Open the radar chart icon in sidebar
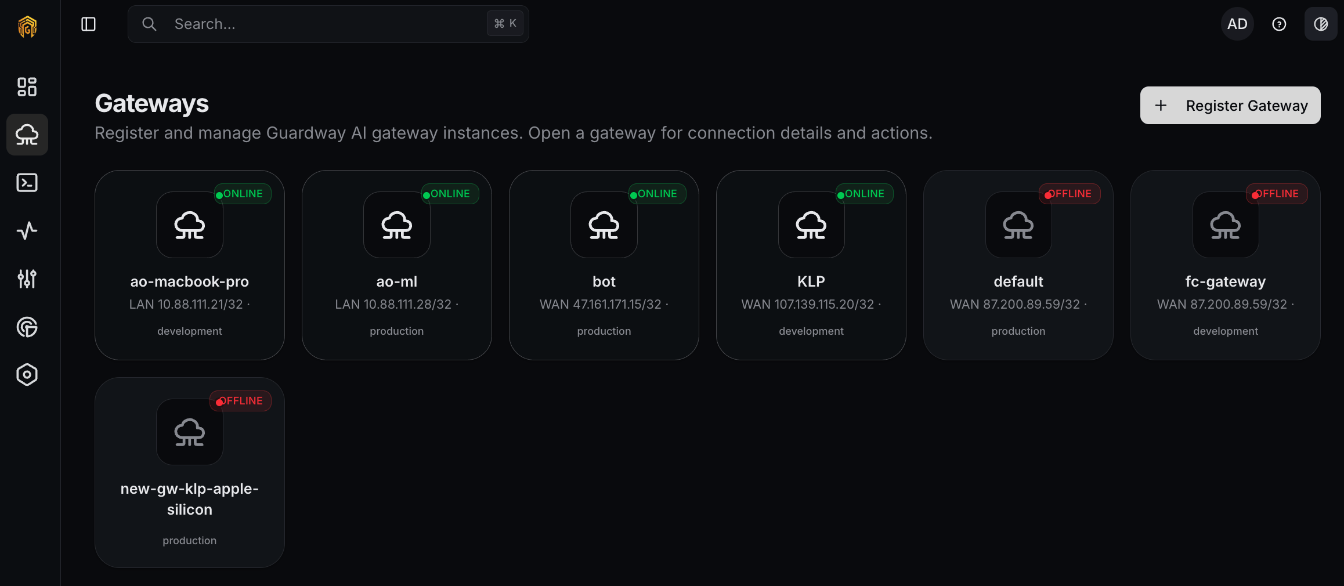Viewport: 1344px width, 586px height. point(27,327)
